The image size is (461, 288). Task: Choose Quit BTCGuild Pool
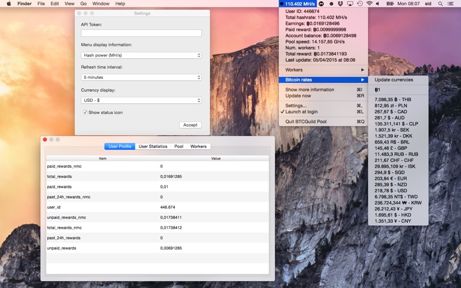323,122
